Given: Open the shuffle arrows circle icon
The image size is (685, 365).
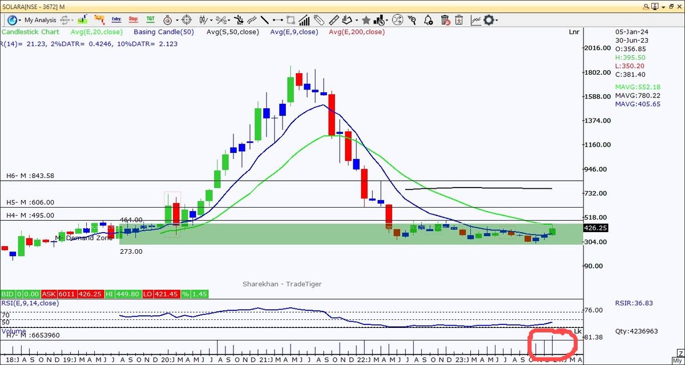Looking at the screenshot, I should tap(398, 20).
